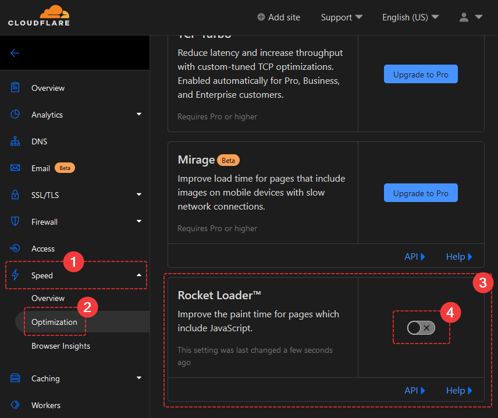The image size is (498, 418).
Task: Open the Workers sidebar item
Action: click(x=46, y=405)
